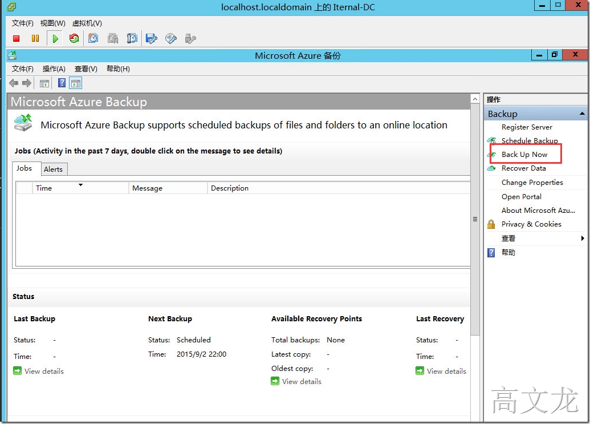Click the Description column header

point(339,188)
